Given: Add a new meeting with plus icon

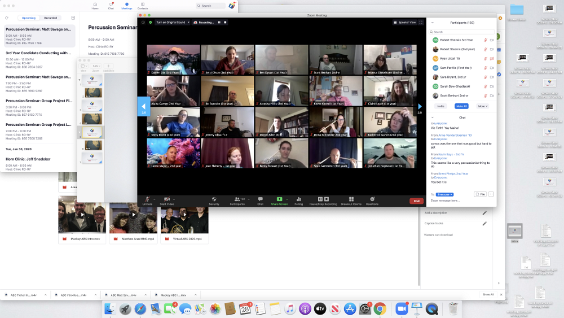Looking at the screenshot, I should 73,18.
